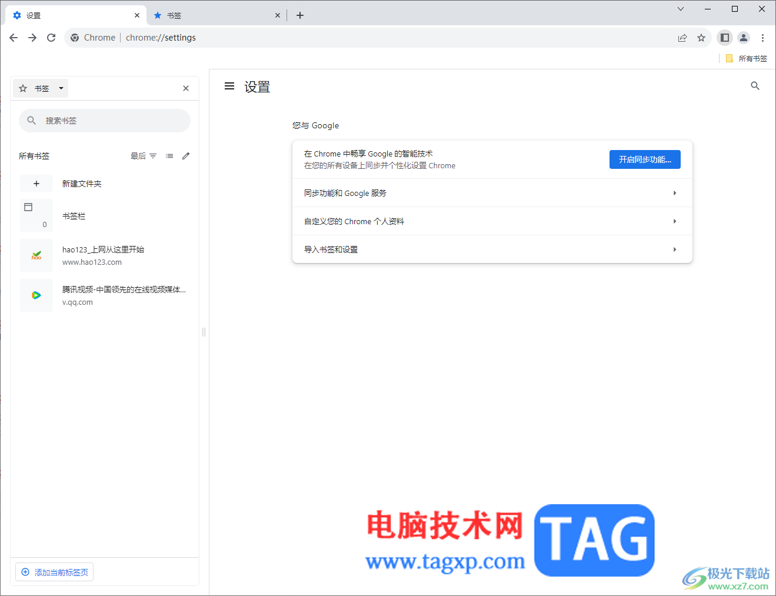Open hao123_上网从这里开始 bookmark

pos(105,255)
